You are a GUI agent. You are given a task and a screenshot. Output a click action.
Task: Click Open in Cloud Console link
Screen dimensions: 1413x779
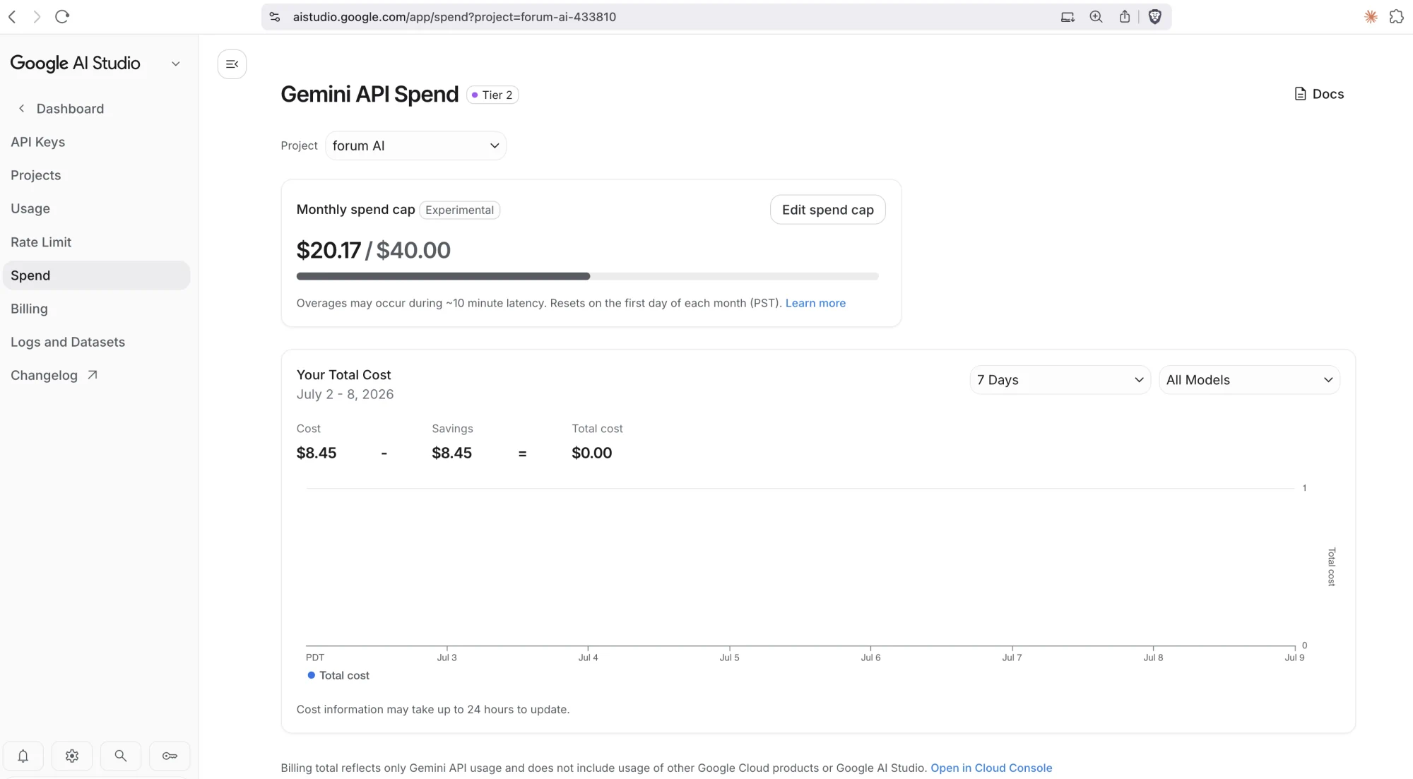pyautogui.click(x=991, y=768)
